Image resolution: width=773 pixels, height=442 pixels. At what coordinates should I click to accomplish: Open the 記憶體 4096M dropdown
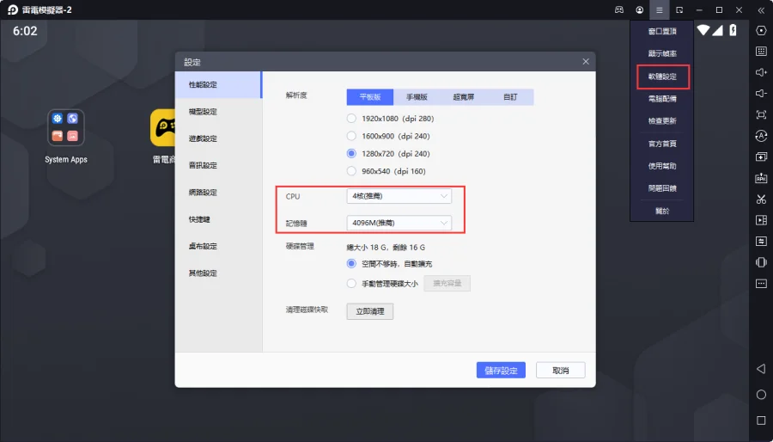pyautogui.click(x=399, y=223)
